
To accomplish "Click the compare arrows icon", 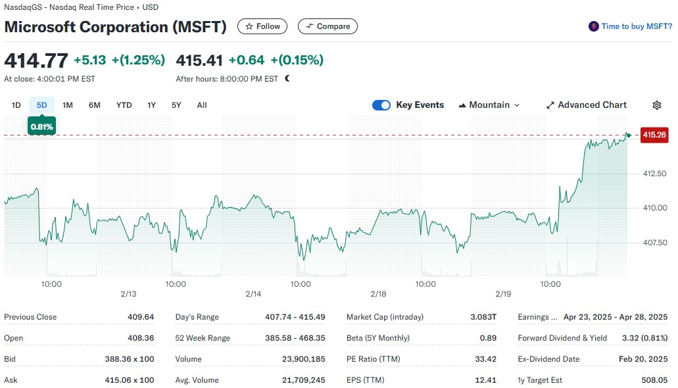I will tap(309, 26).
